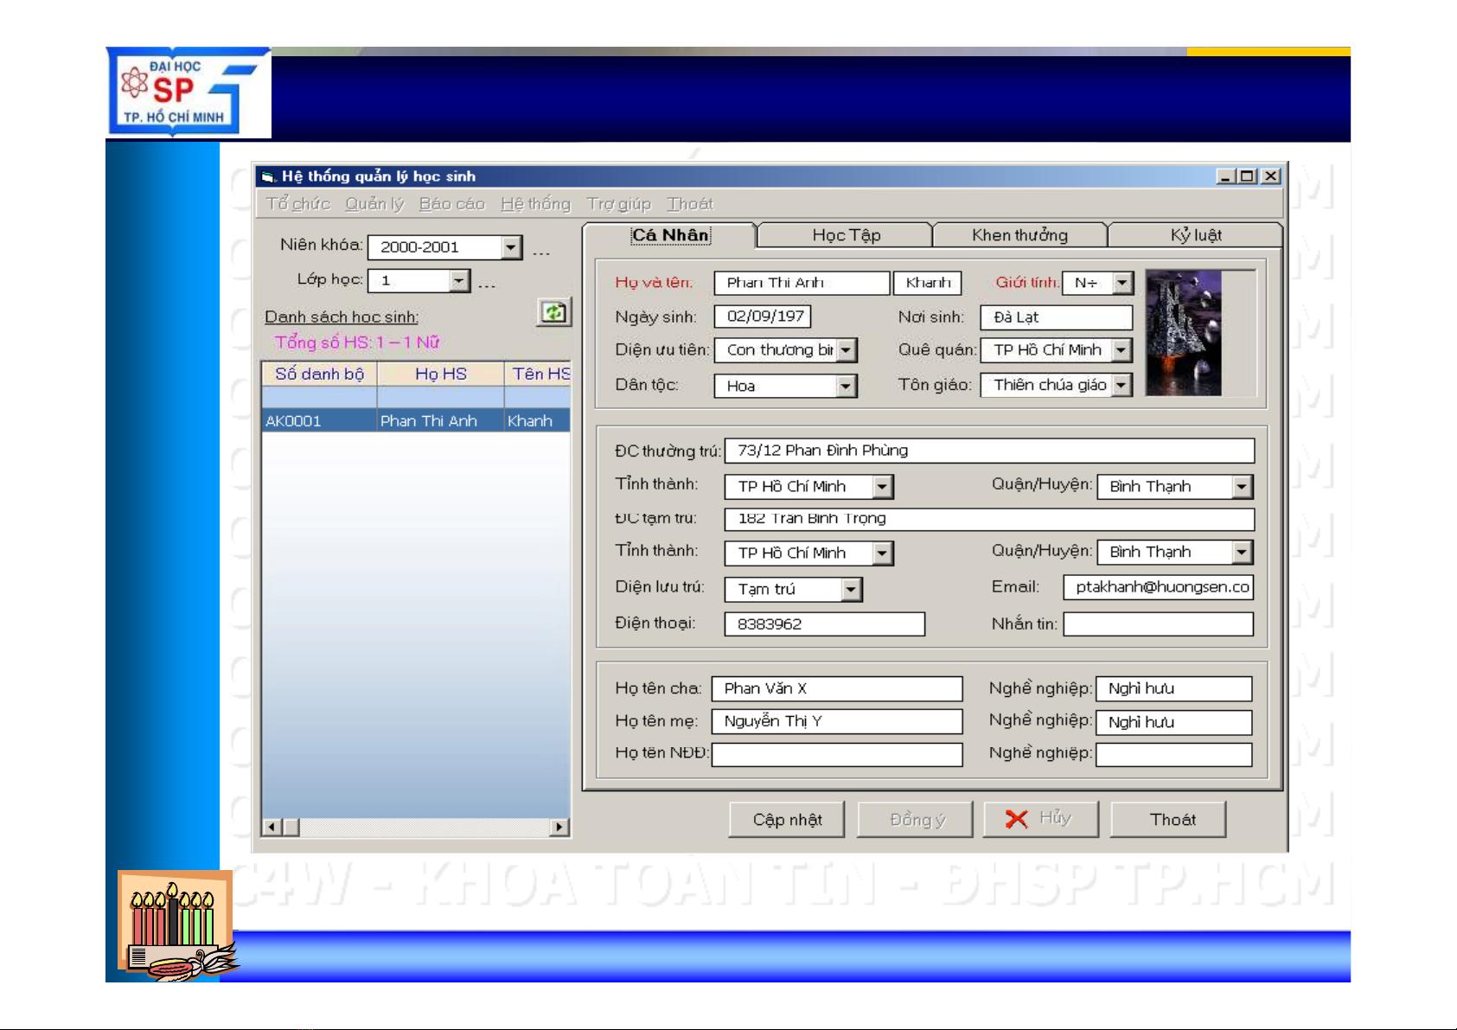Expand the Tôn giáo dropdown
The width and height of the screenshot is (1457, 1030).
click(1122, 385)
